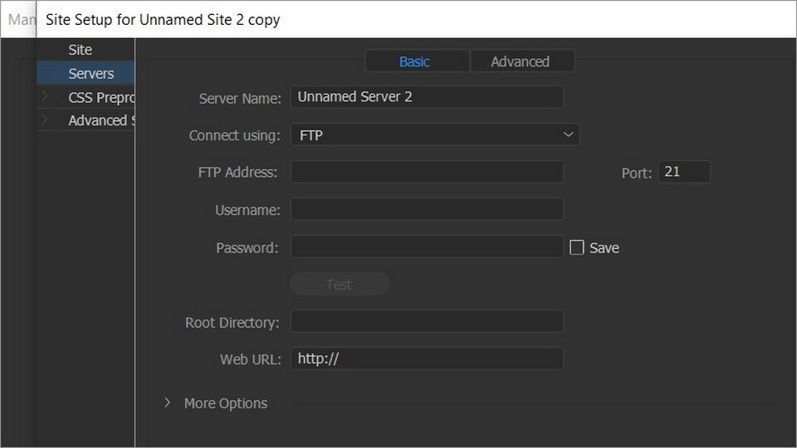The width and height of the screenshot is (797, 448).
Task: Click the Port number field
Action: tap(684, 173)
